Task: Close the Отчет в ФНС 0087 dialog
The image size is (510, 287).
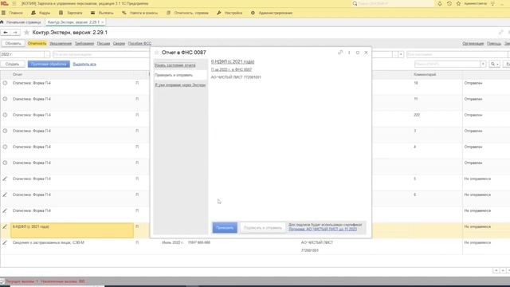Action: pyautogui.click(x=366, y=53)
